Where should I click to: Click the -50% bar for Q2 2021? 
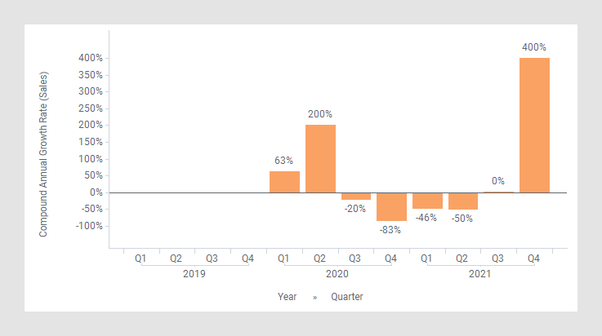[x=463, y=201]
